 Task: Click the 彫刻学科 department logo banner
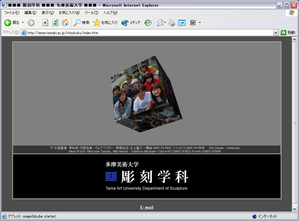tap(147, 176)
